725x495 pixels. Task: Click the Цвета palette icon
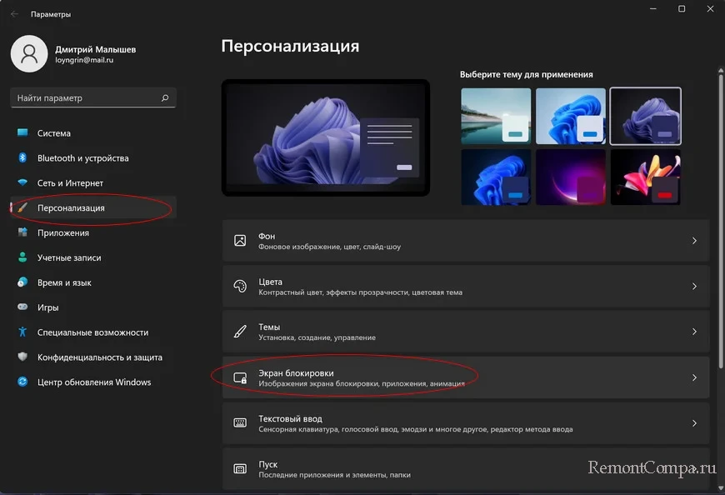pyautogui.click(x=240, y=287)
